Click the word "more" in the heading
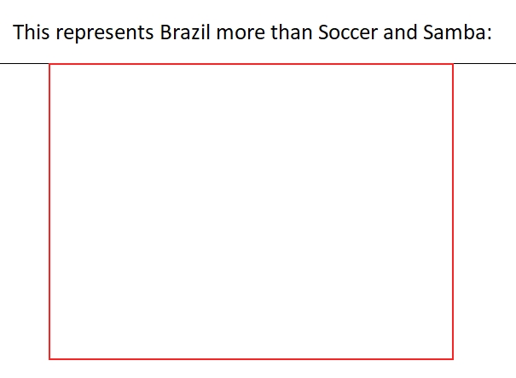 (x=241, y=34)
